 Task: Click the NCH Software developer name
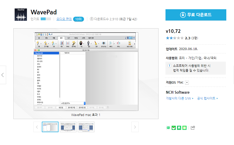point(178,92)
